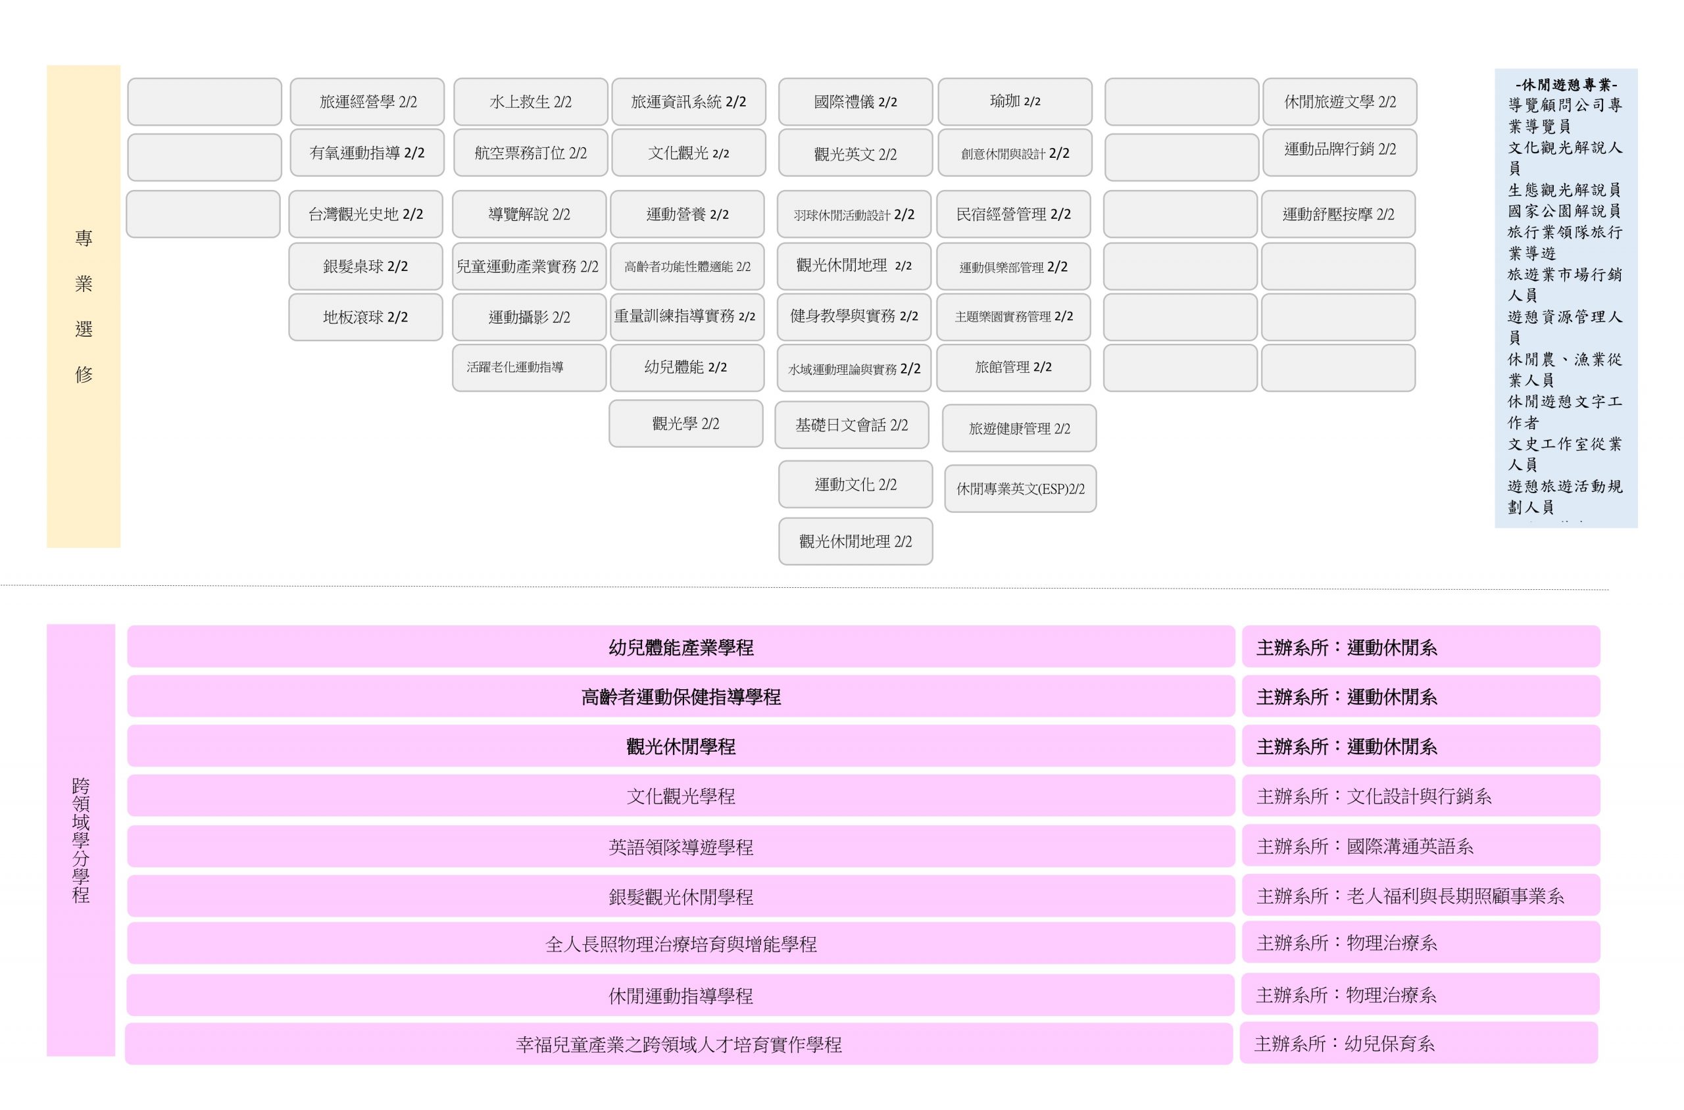Click the 基礎日文會話 2/2 box
The image size is (1684, 1110).
pyautogui.click(x=852, y=425)
